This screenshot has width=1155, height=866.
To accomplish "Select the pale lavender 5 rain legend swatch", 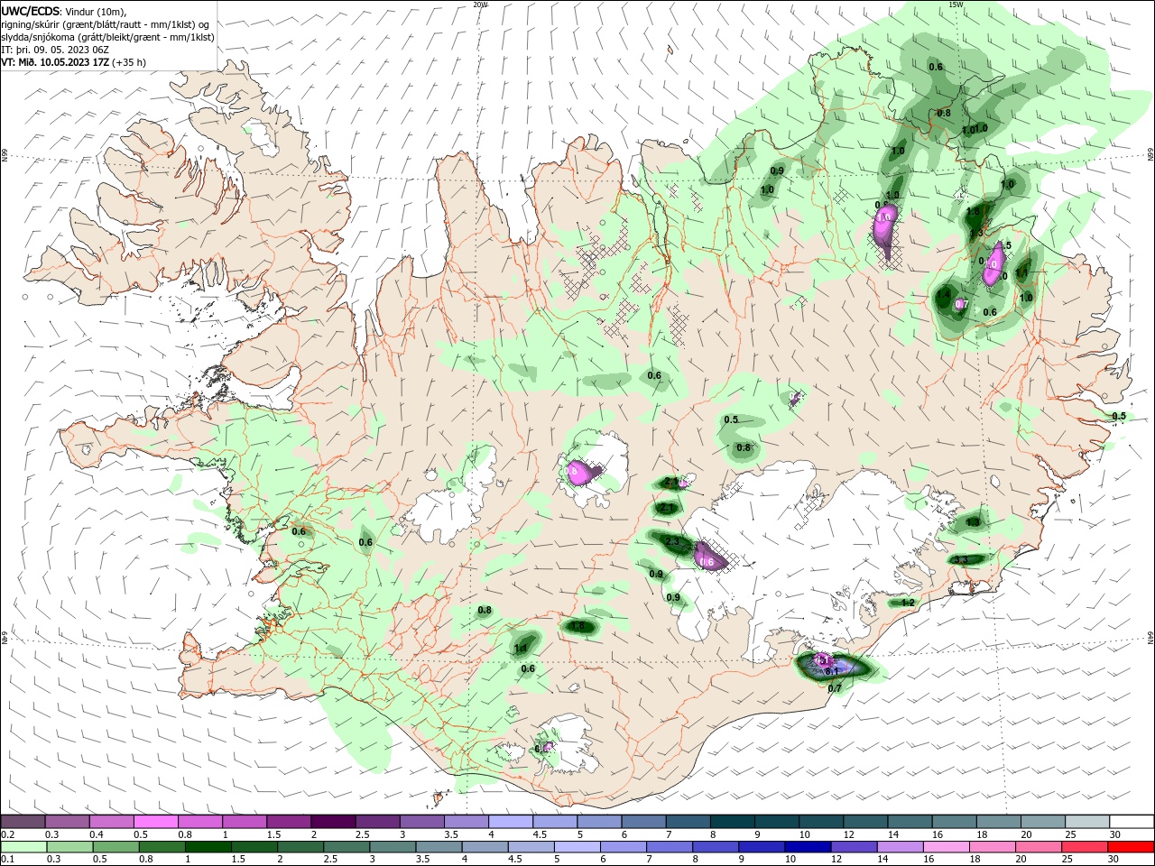I will tap(577, 846).
